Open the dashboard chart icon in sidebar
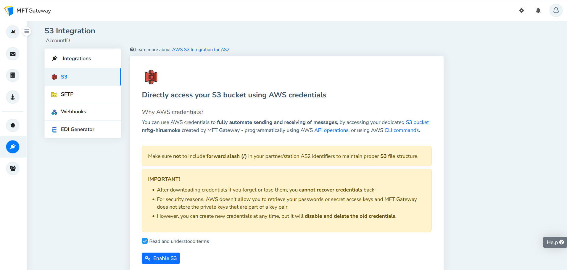This screenshot has height=270, width=567. pyautogui.click(x=13, y=32)
